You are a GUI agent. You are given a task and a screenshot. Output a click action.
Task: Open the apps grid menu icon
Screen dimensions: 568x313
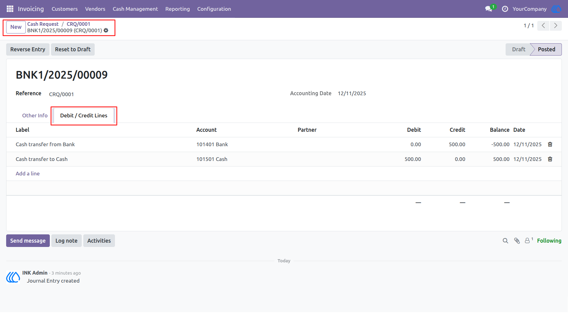[x=10, y=9]
